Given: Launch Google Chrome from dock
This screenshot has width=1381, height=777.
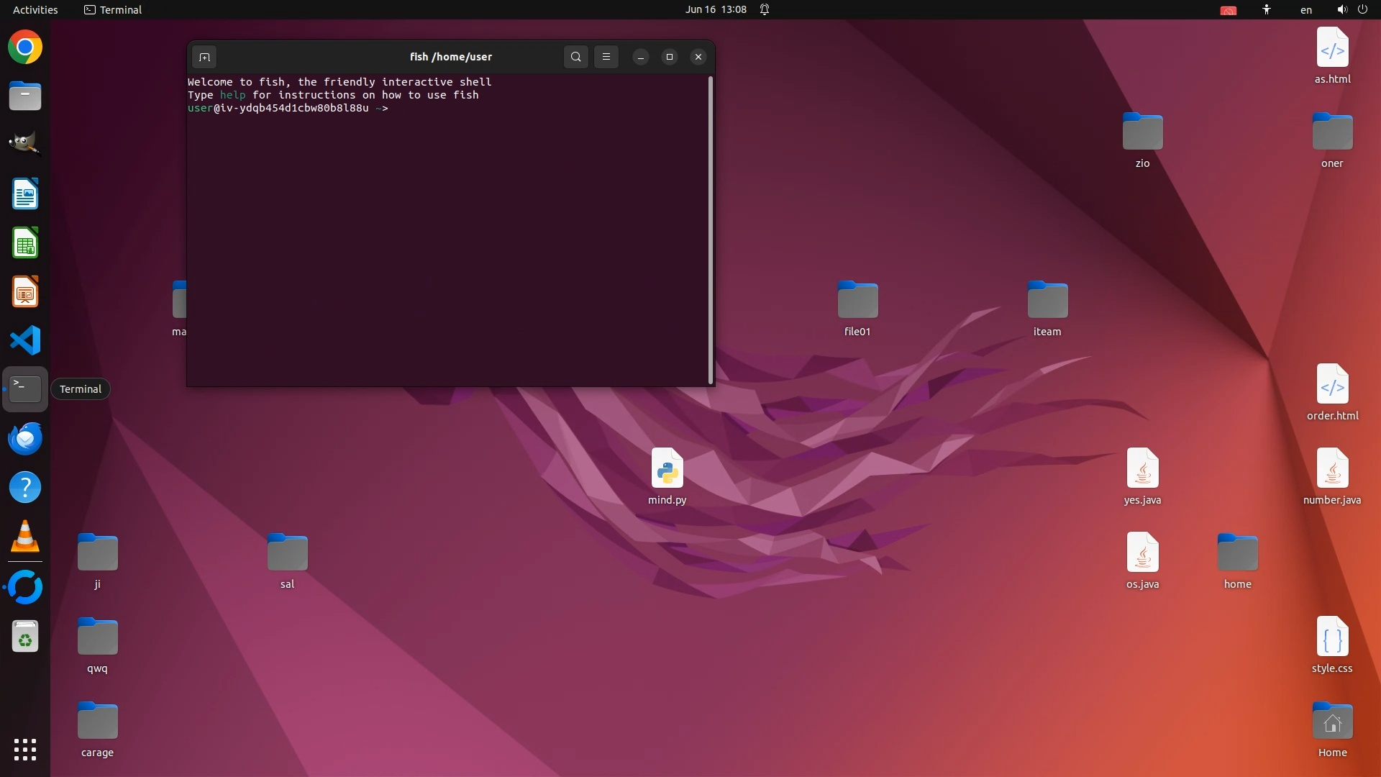Looking at the screenshot, I should (25, 47).
